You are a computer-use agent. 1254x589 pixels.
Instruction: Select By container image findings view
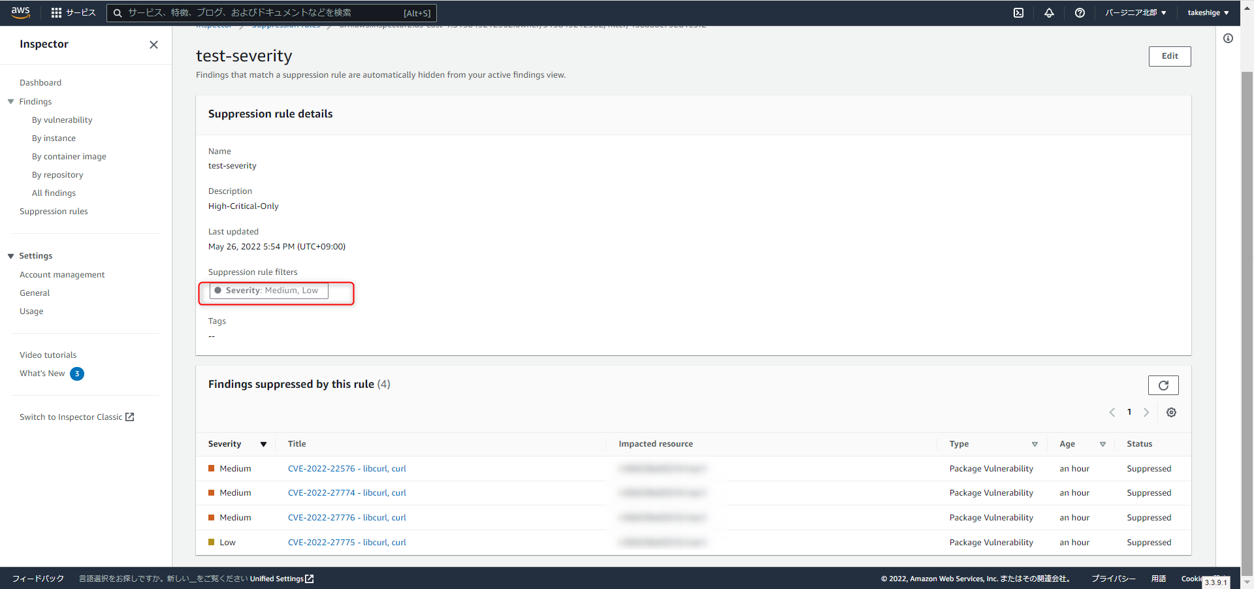pos(69,157)
